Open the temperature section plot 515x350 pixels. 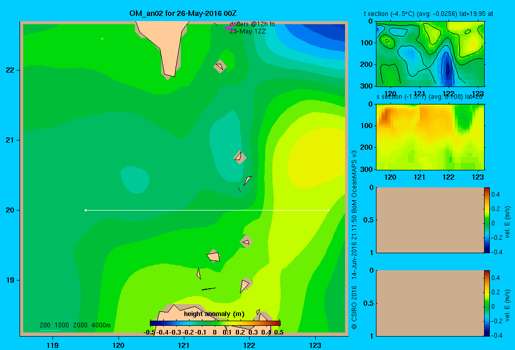[430, 54]
